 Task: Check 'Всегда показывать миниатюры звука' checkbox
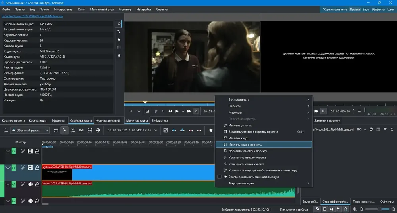[x=219, y=177]
